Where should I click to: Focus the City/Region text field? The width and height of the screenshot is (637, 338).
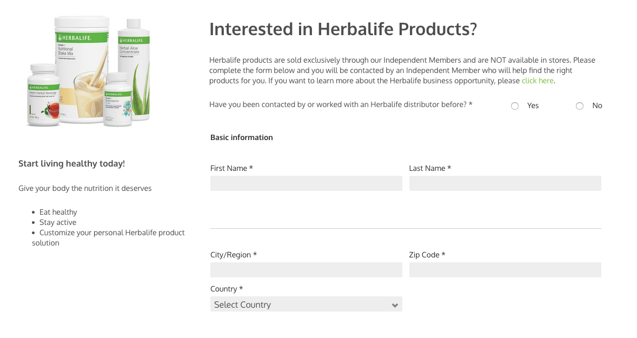(x=306, y=270)
